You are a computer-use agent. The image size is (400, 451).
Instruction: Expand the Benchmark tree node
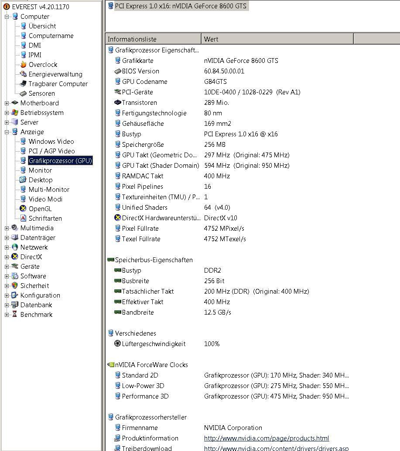7,315
